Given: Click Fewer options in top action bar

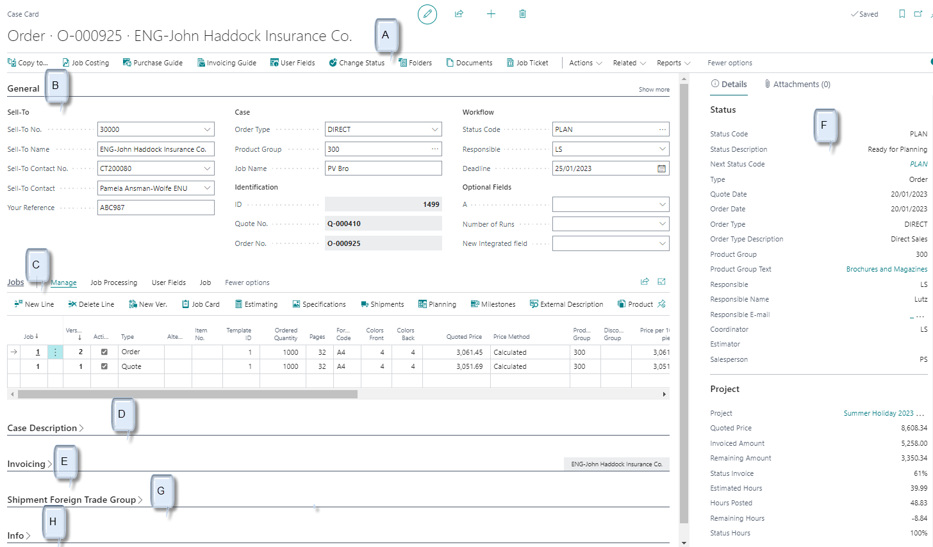Looking at the screenshot, I should (730, 63).
